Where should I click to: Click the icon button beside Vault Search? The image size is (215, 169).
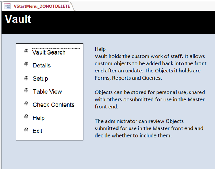pyautogui.click(x=26, y=51)
